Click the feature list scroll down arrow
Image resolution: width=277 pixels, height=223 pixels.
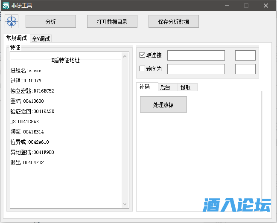coord(125,204)
